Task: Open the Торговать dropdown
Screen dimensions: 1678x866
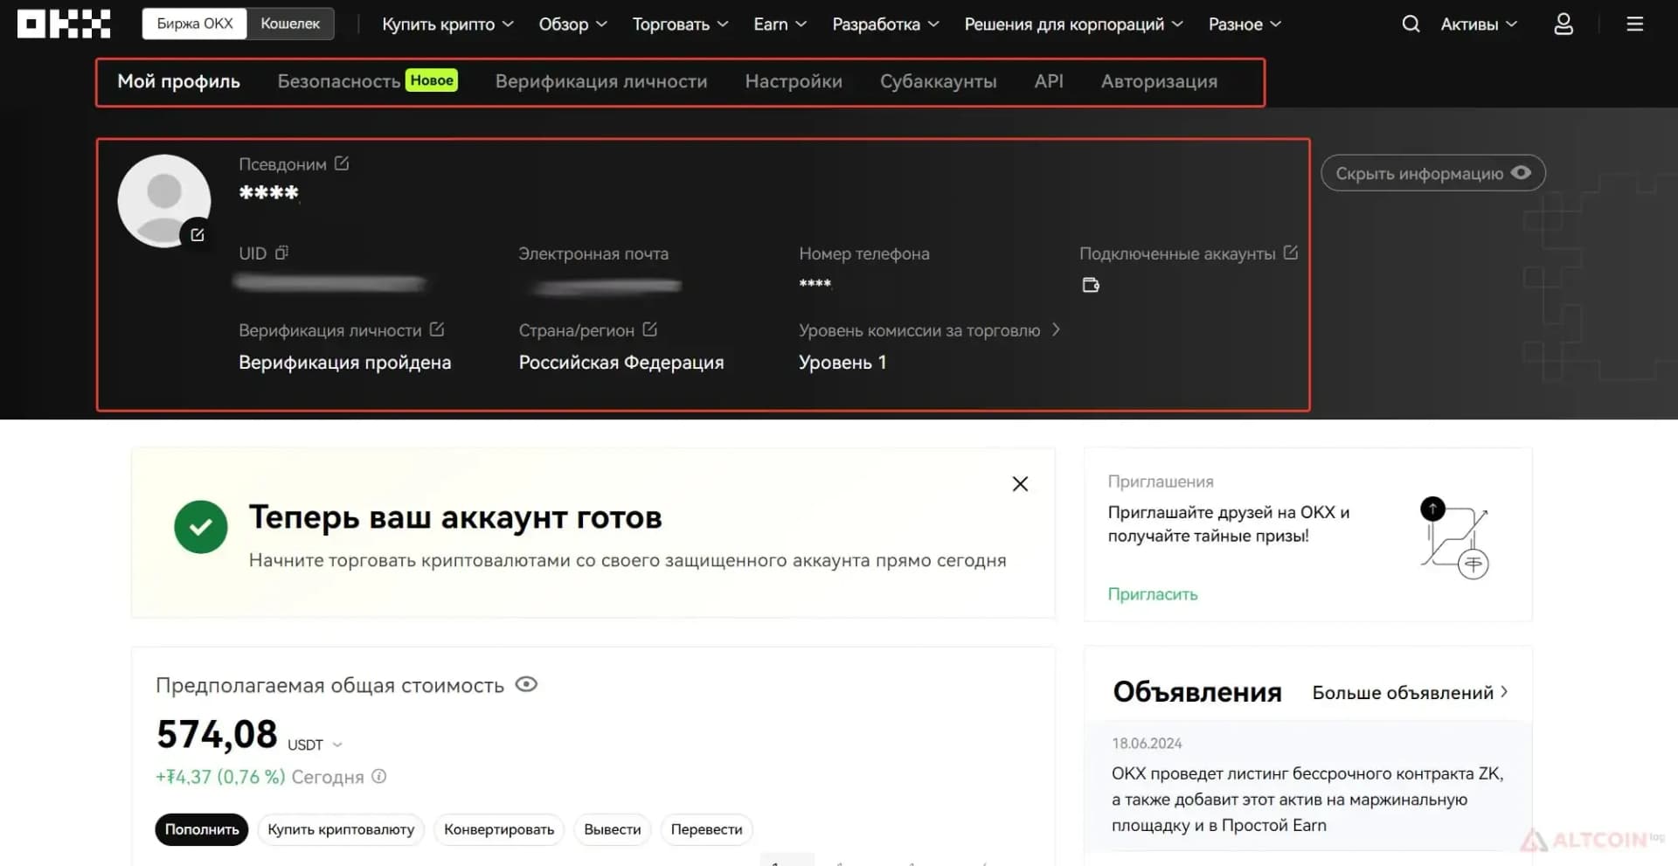Action: [x=680, y=24]
